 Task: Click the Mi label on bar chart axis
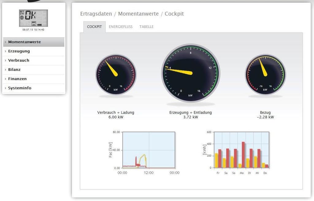point(257,173)
